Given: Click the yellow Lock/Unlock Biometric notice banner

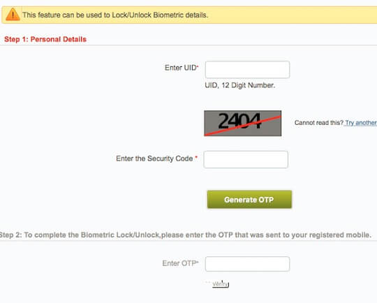Looking at the screenshot, I should (x=189, y=15).
